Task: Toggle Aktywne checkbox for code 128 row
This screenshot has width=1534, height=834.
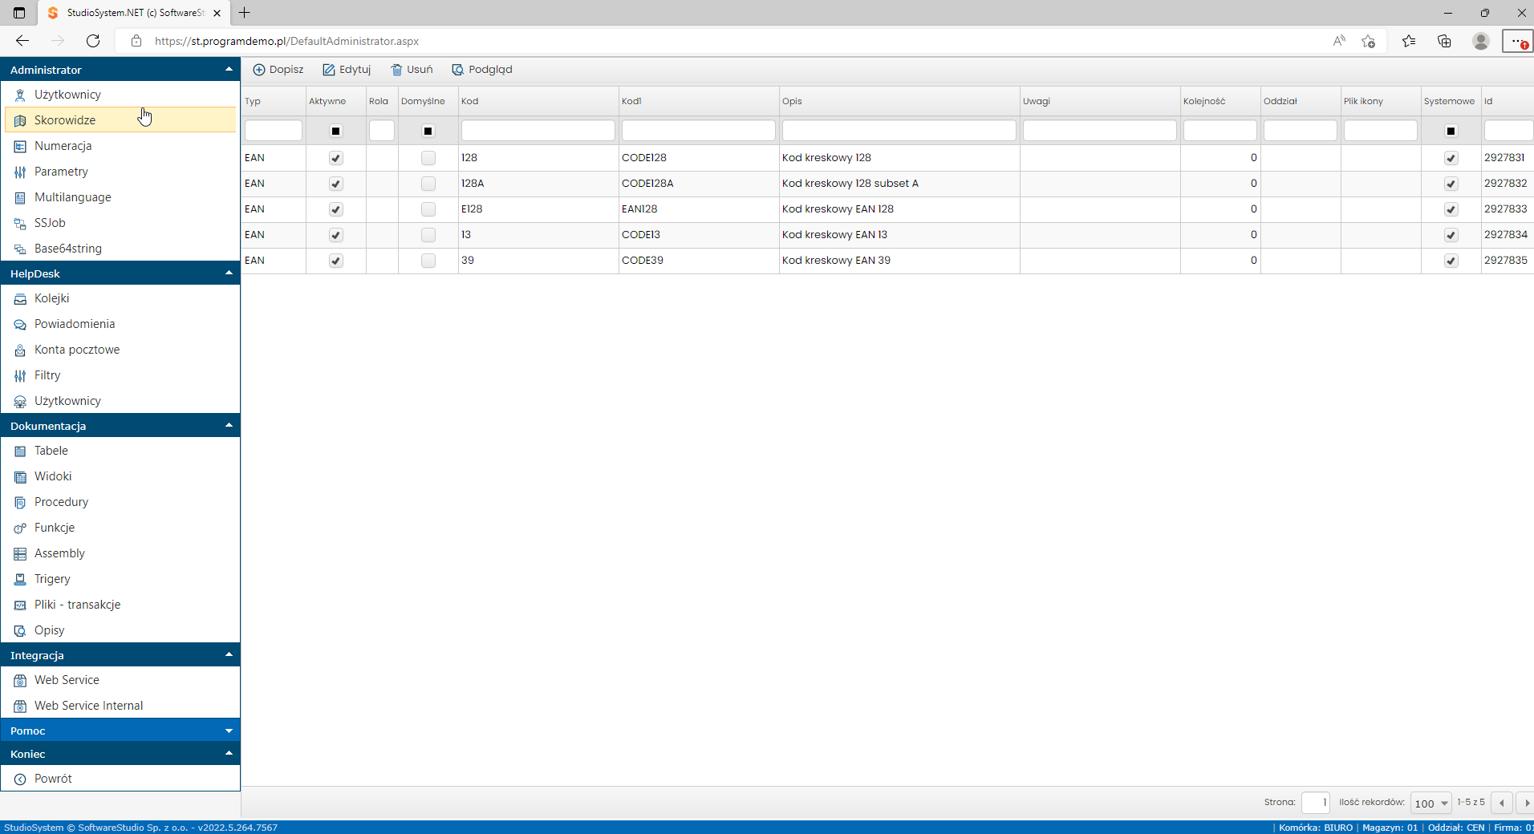Action: (336, 158)
